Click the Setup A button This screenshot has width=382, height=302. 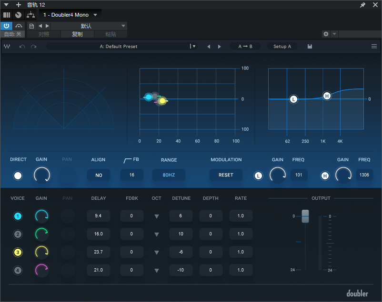pyautogui.click(x=282, y=47)
